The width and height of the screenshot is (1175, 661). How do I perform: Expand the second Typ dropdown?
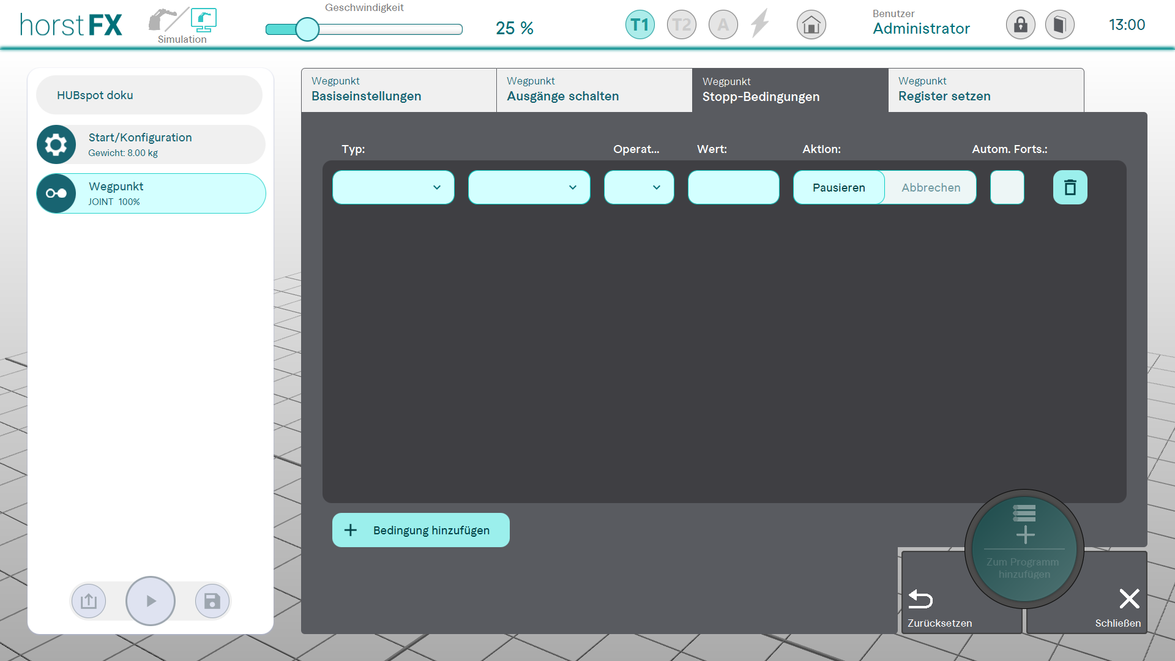point(529,187)
